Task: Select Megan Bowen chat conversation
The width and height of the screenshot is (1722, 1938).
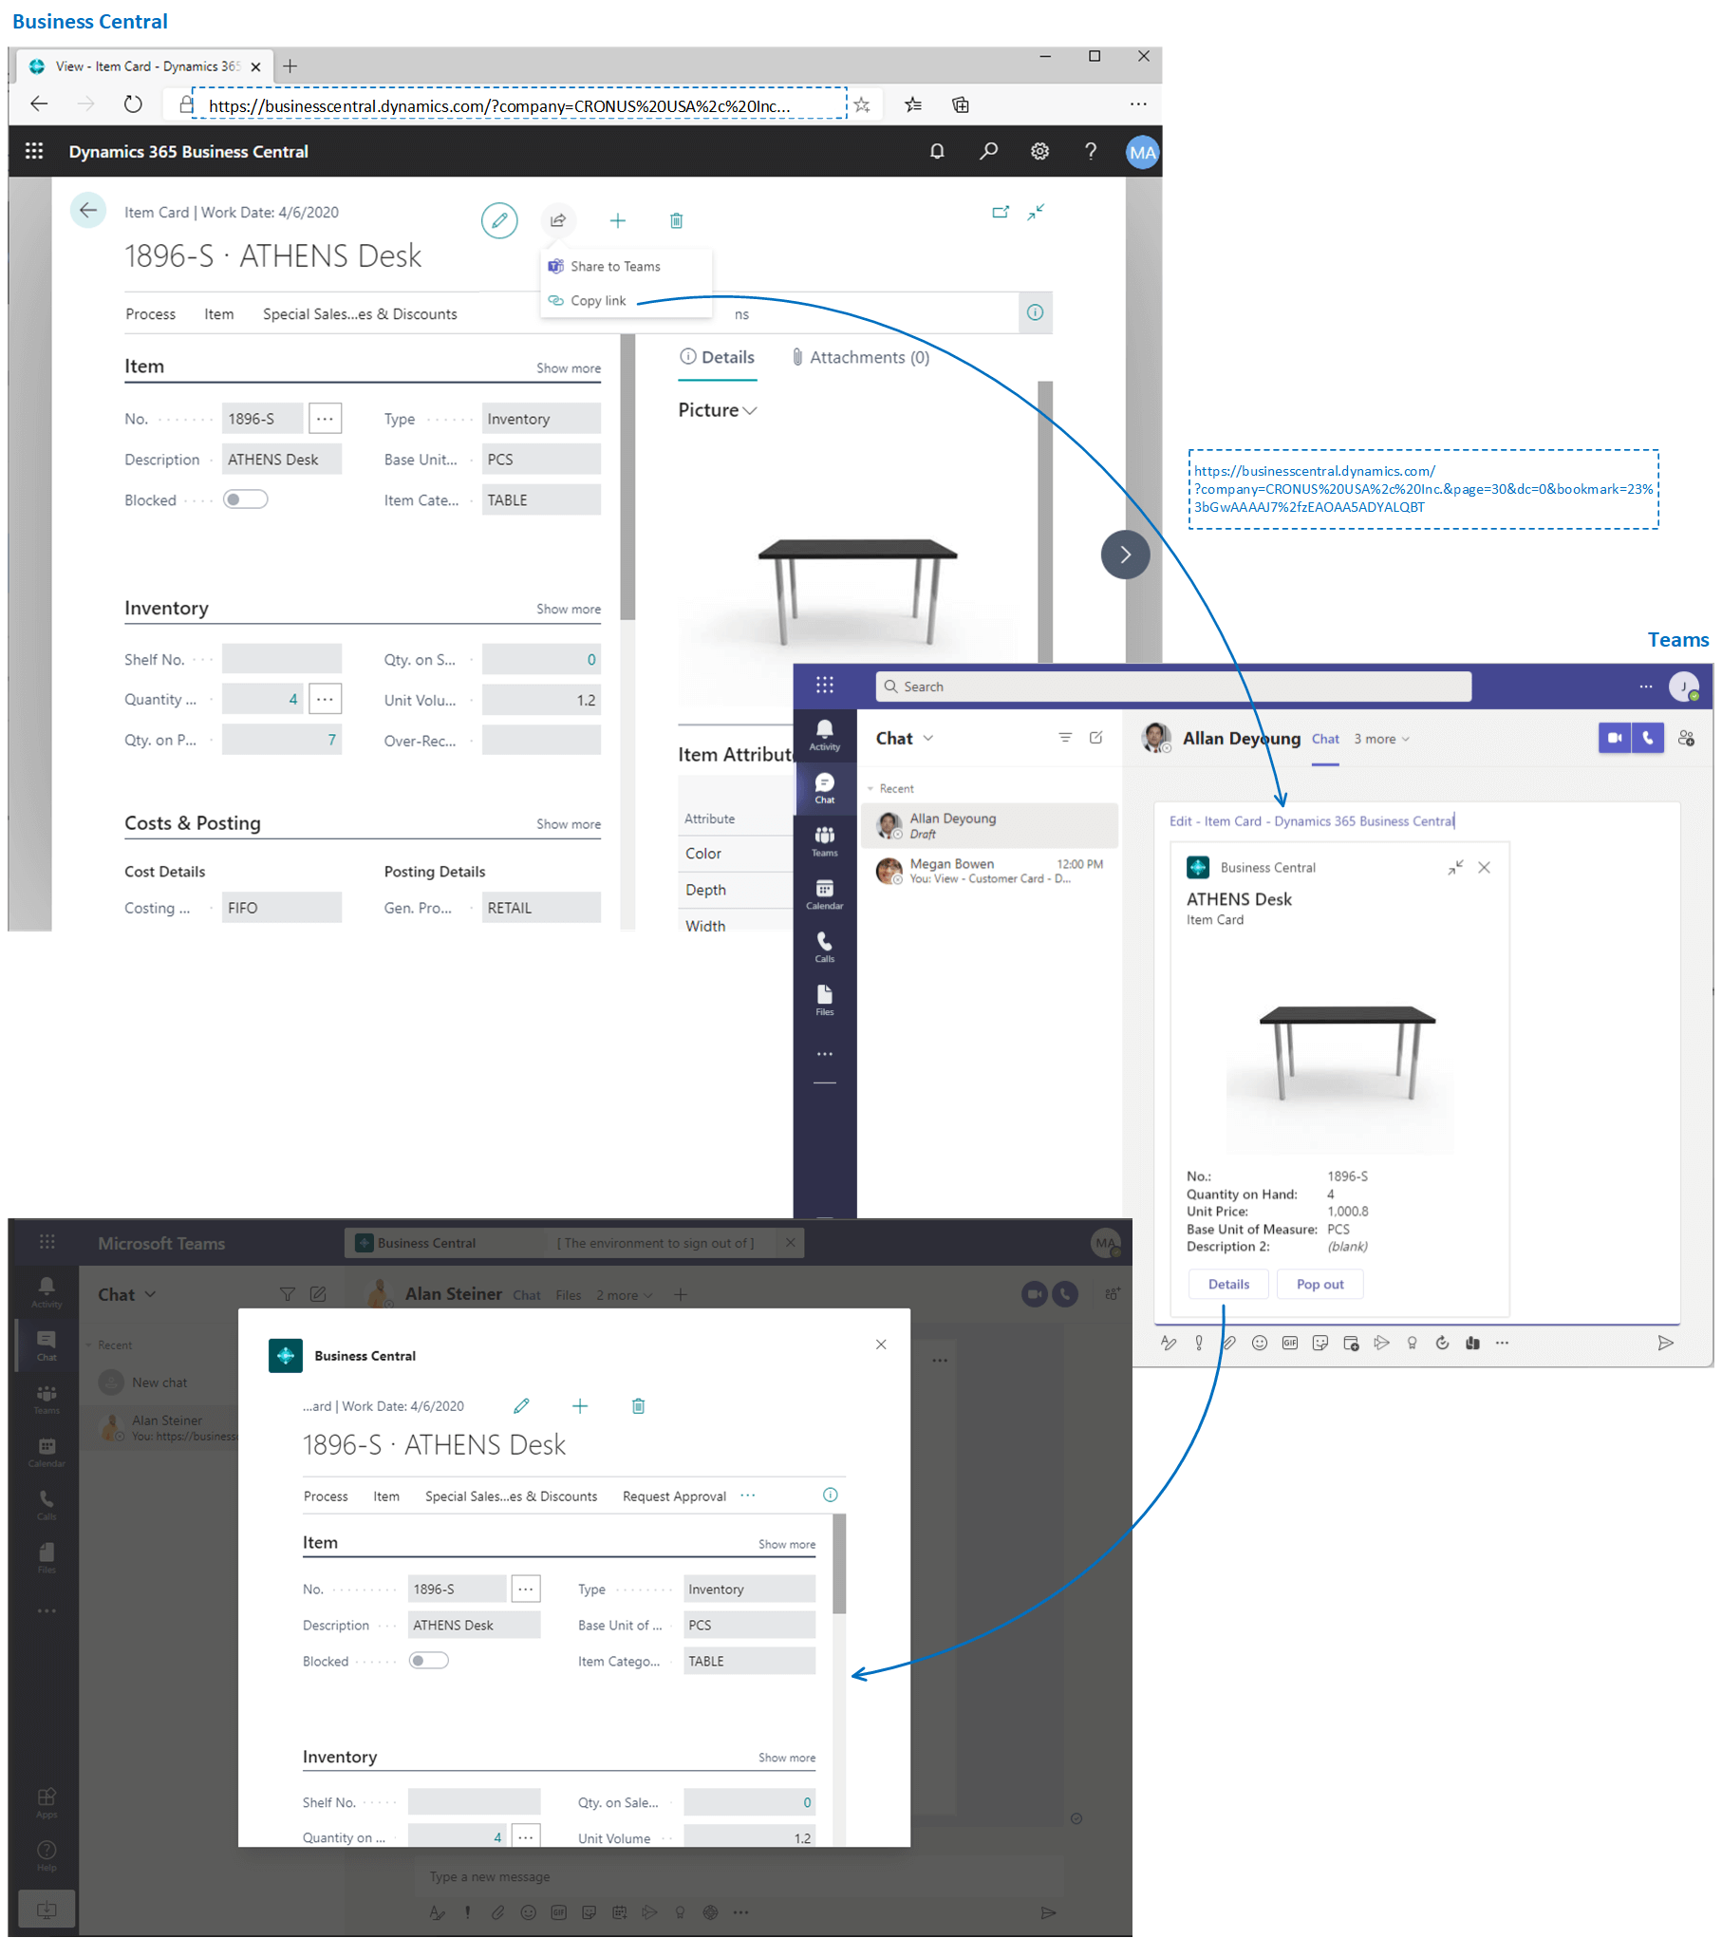Action: tap(989, 871)
